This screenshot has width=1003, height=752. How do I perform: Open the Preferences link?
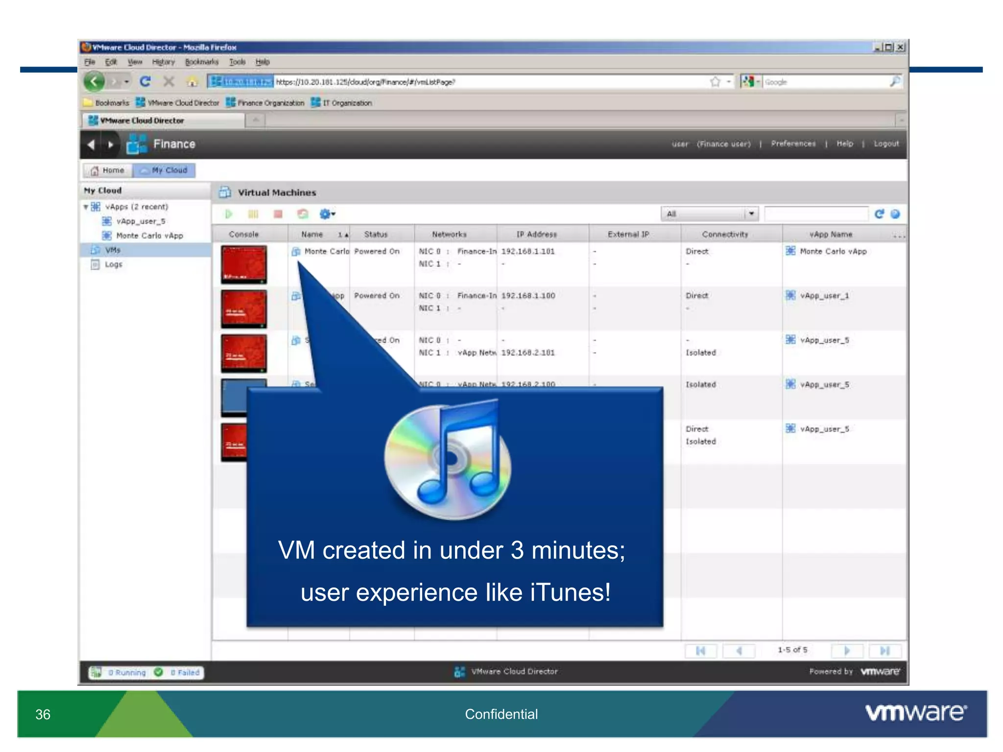point(793,144)
